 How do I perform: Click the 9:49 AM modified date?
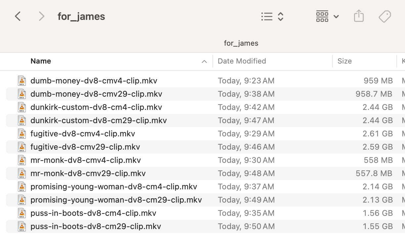[x=246, y=200]
